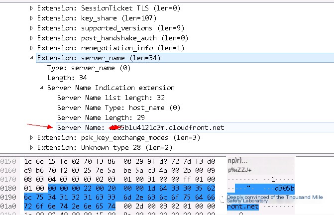Expand the Unknown type 28 extension
Image resolution: width=334 pixels, height=215 pixels.
pos(31,147)
